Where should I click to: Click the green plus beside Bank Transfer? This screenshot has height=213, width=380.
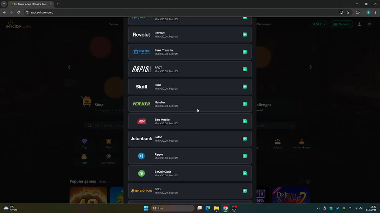(244, 52)
